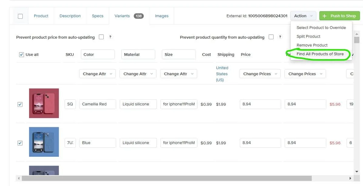The width and height of the screenshot is (363, 186).
Task: Enable prevent product price from auto-updating
Action: click(101, 37)
